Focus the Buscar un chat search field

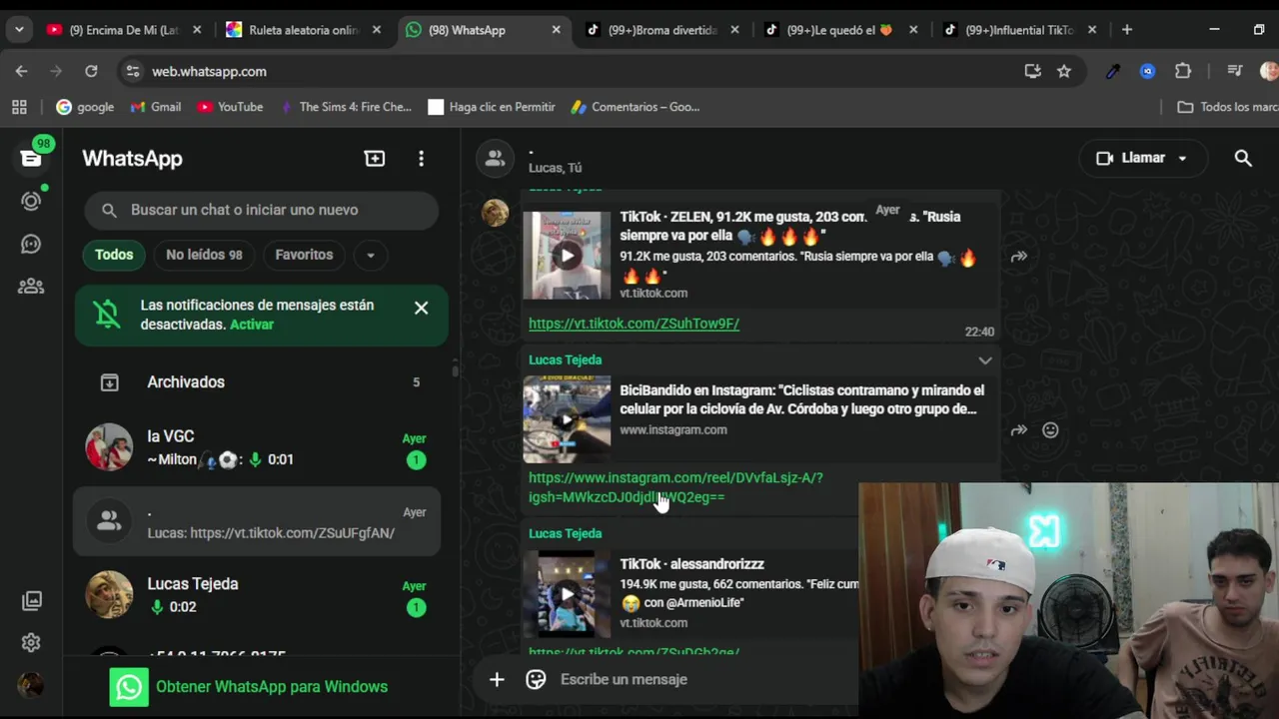pos(261,210)
